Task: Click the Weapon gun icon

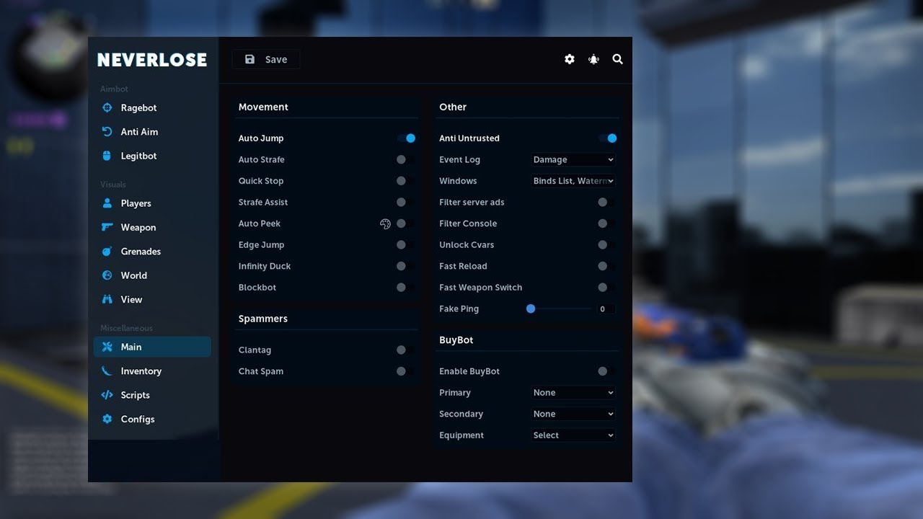Action: (x=107, y=227)
